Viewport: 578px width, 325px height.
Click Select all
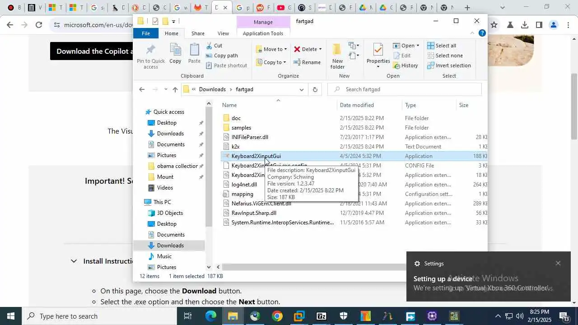(x=441, y=46)
